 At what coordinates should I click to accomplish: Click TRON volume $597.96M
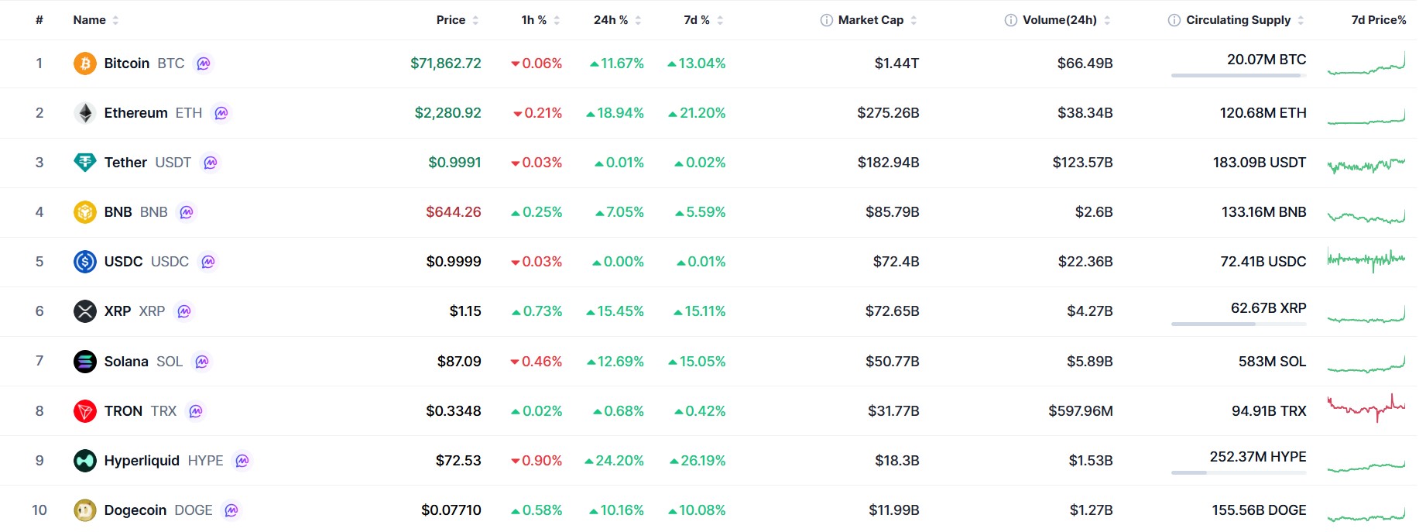pos(1081,411)
